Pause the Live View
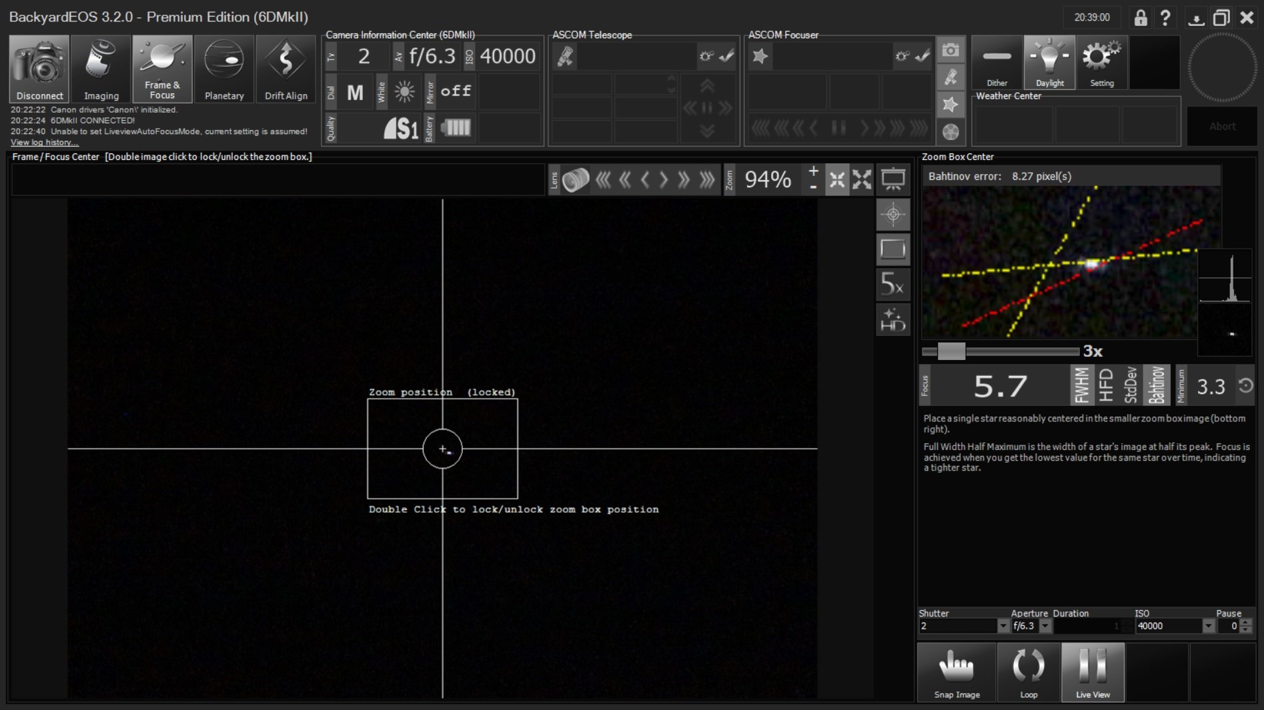 coord(1093,672)
